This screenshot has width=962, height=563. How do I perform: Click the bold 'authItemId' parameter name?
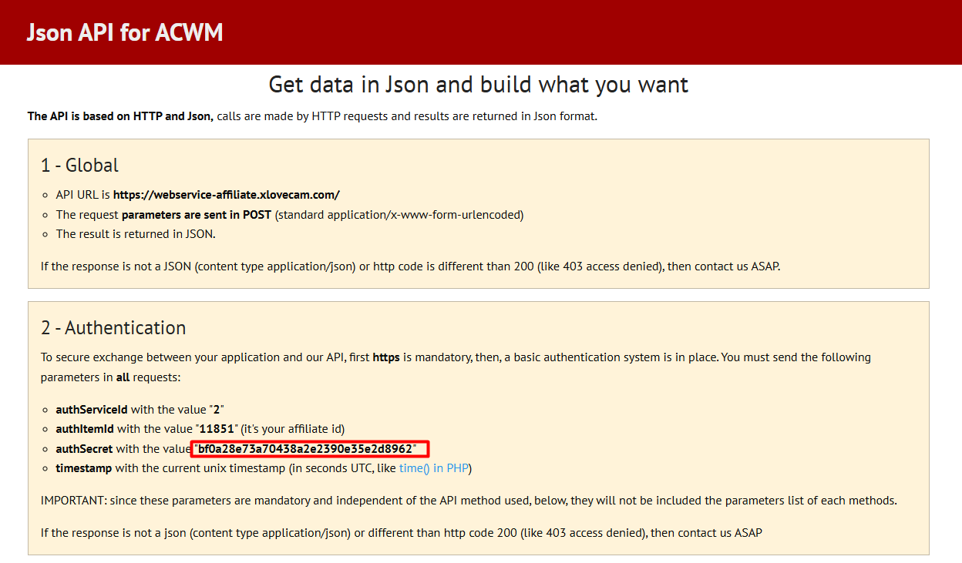tap(84, 428)
